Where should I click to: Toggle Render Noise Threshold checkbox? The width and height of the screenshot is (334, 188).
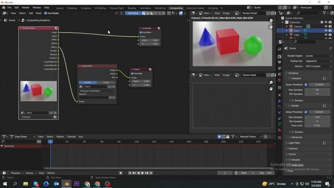pyautogui.click(x=306, y=112)
